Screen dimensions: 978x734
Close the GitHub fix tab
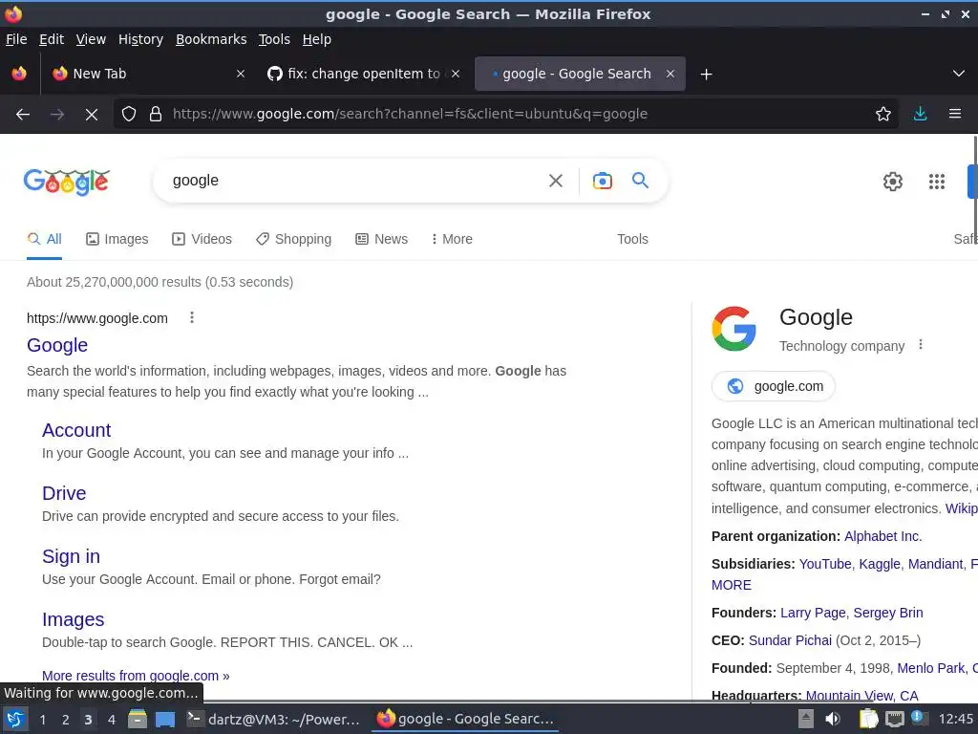click(x=456, y=74)
